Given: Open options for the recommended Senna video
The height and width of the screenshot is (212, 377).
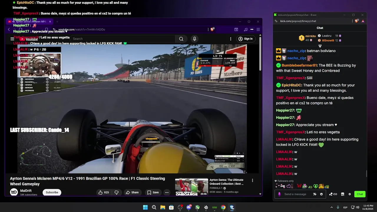Looking at the screenshot, I should coord(252,180).
